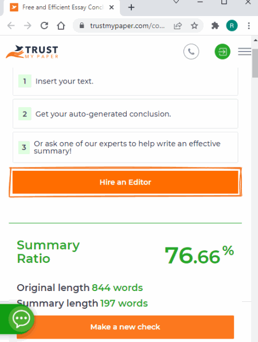Open a new browser tab

coord(131,7)
